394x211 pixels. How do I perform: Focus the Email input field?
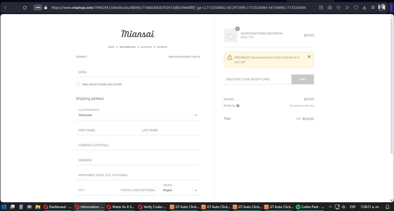coord(138,72)
